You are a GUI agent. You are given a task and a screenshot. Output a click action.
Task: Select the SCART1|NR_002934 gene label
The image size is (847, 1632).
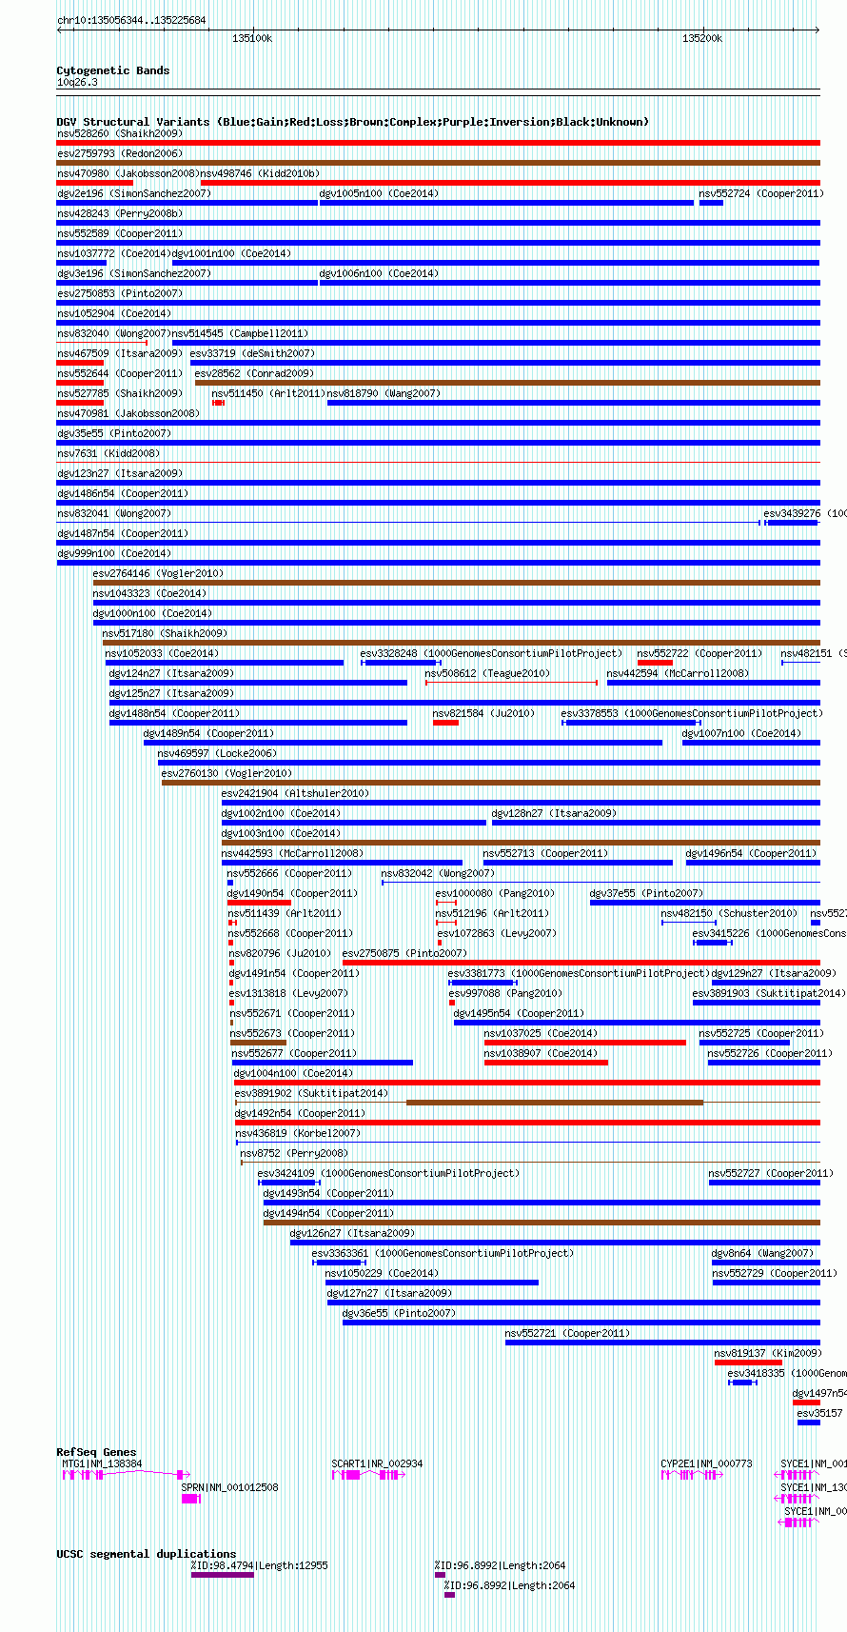(x=377, y=1463)
